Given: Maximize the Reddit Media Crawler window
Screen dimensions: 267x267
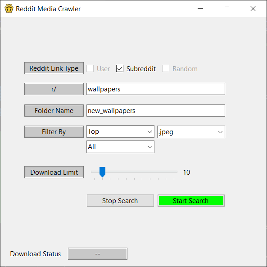Looking at the screenshot, I should coord(226,9).
